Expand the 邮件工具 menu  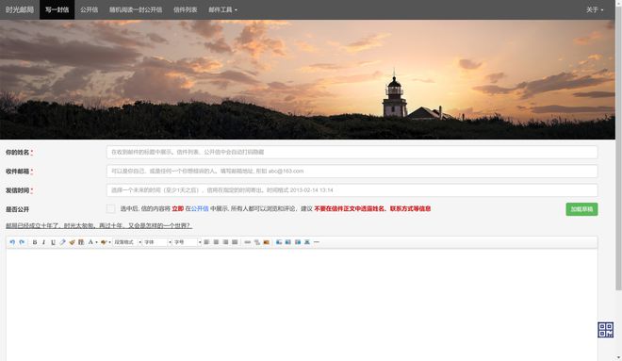(x=223, y=9)
